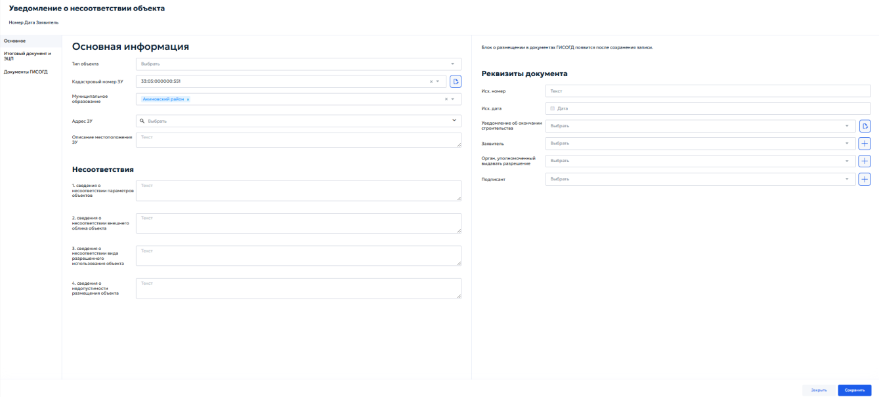Click the Номер Дата Заявитель subtitle
Screen dimensions: 879x397
[33, 22]
